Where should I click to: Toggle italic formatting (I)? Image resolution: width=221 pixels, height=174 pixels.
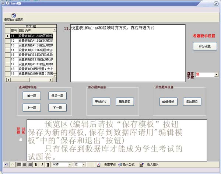click(42, 165)
